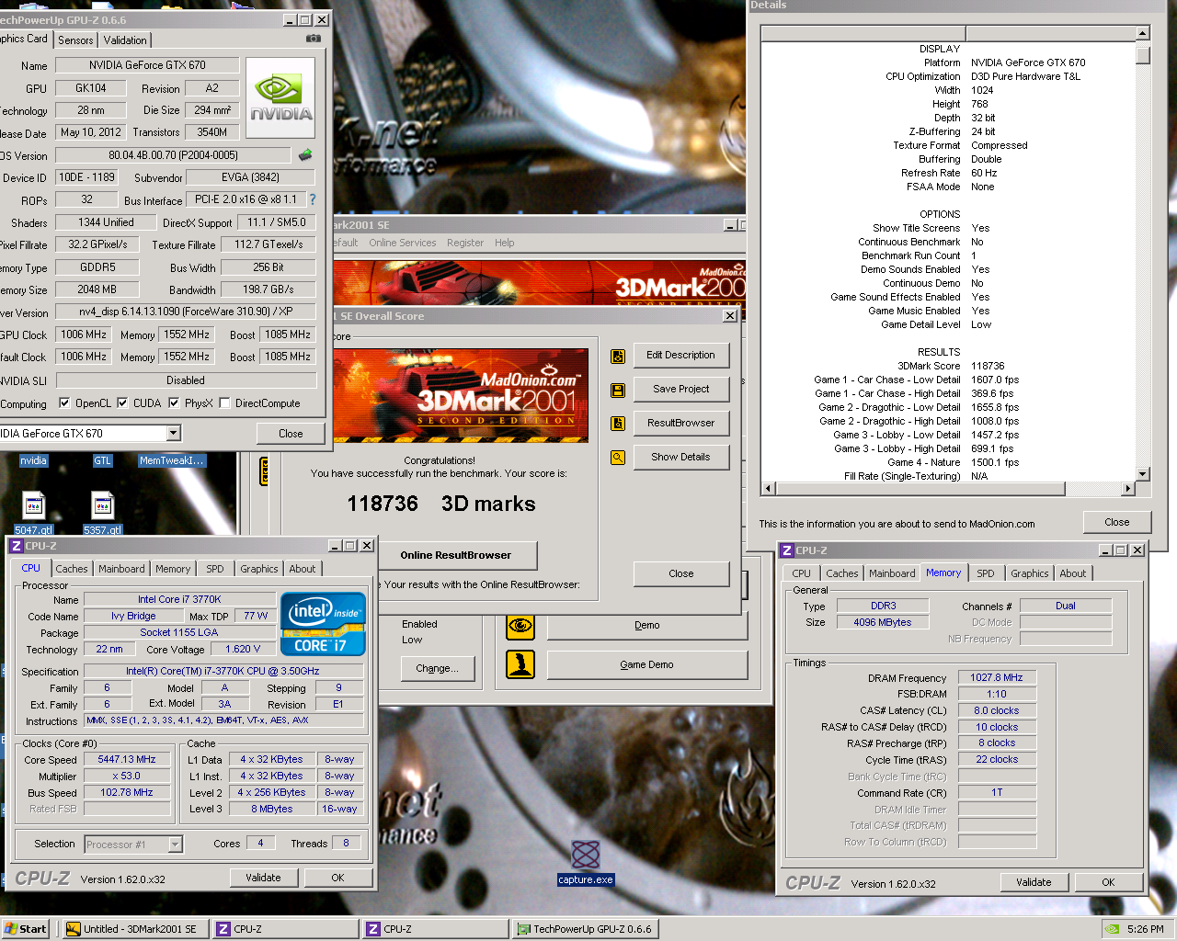Click the BIOS save icon in GPU-Z
Viewport: 1177px width, 941px height.
(x=305, y=154)
